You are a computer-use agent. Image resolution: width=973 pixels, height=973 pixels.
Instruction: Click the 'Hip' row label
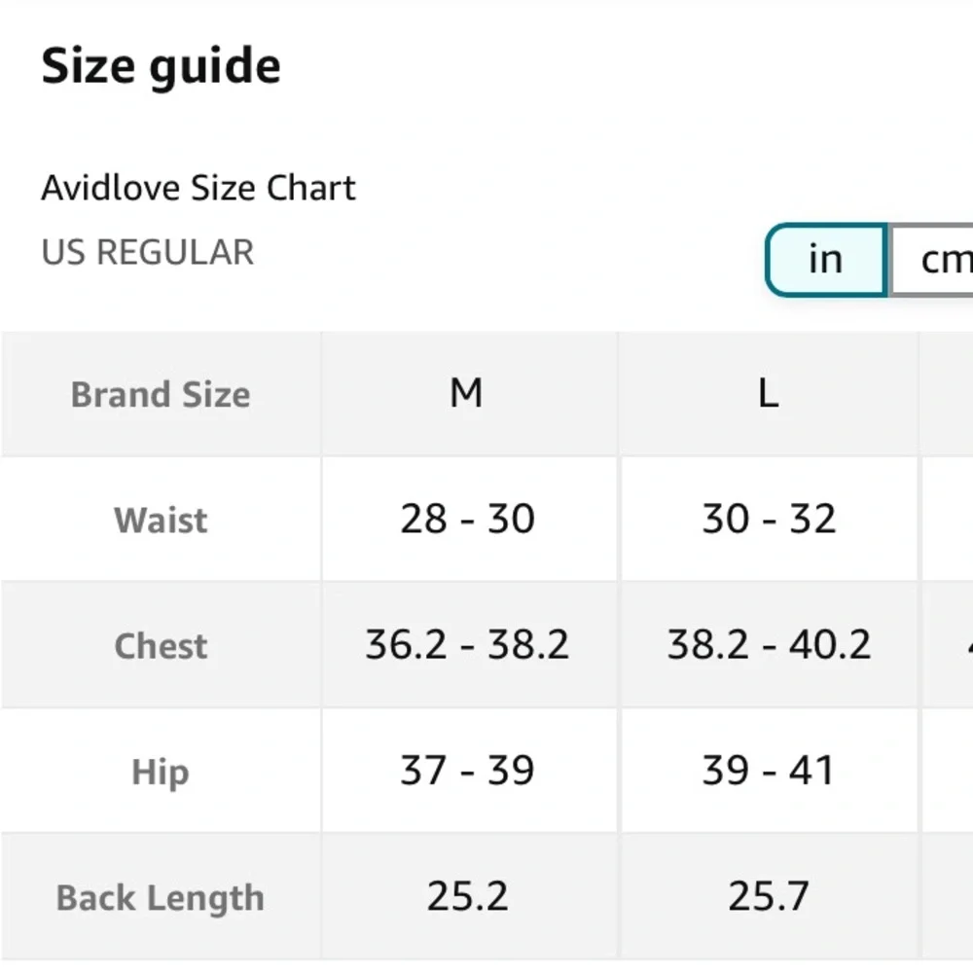point(161,772)
